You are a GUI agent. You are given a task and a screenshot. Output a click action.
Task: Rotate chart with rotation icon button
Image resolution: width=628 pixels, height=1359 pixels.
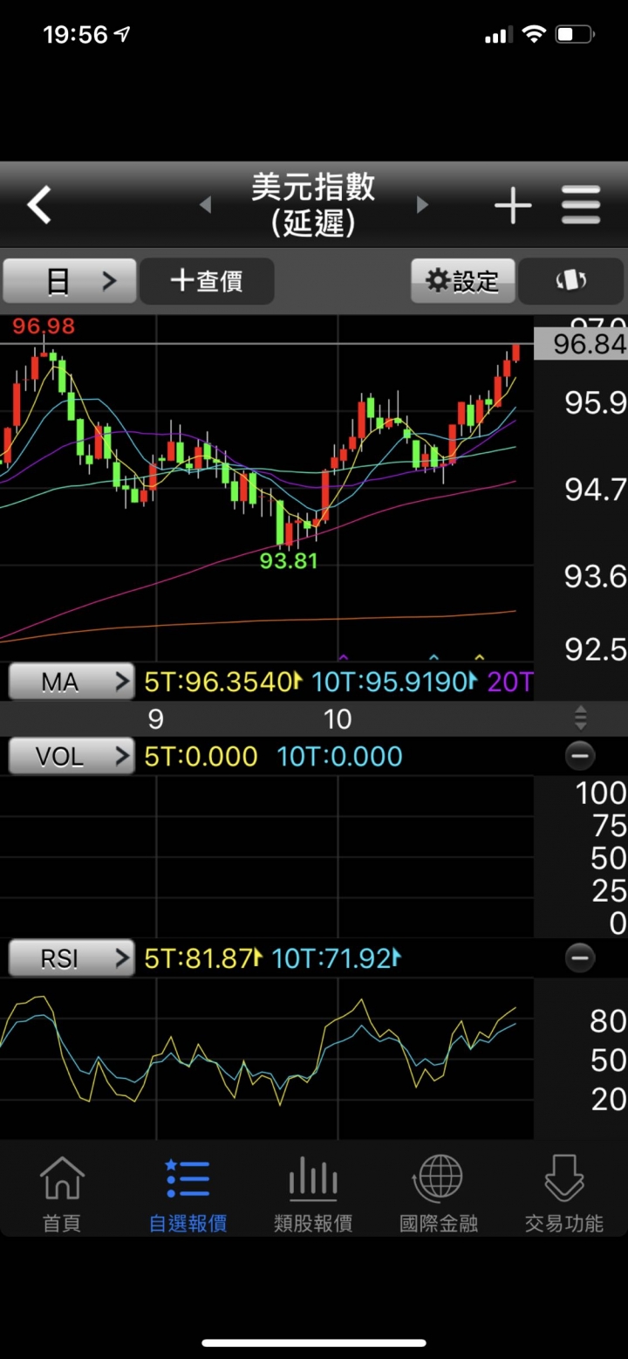[571, 281]
